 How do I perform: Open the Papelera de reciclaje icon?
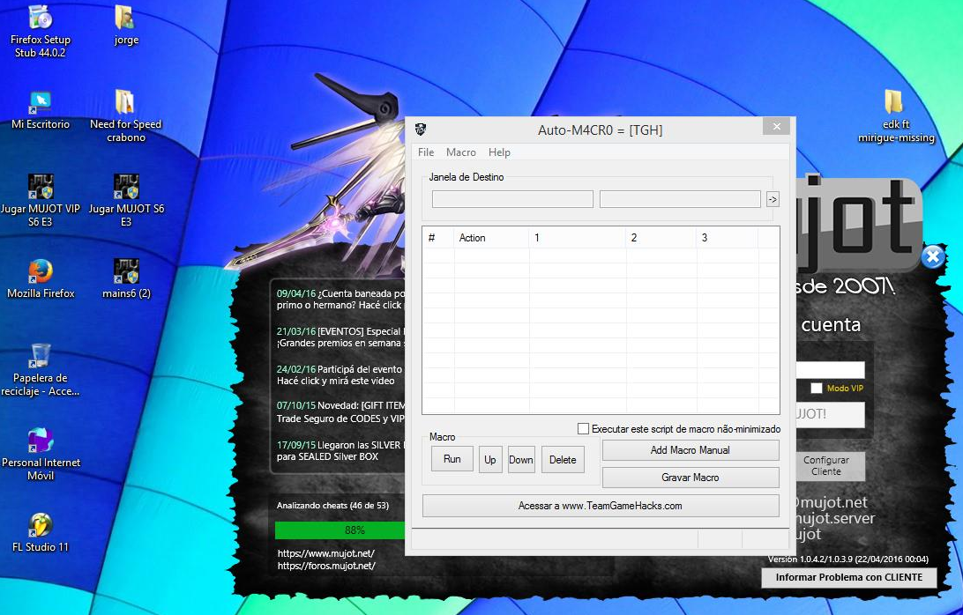41,355
